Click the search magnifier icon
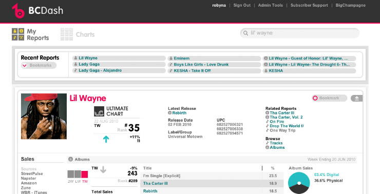The height and width of the screenshot is (194, 380). 245,33
